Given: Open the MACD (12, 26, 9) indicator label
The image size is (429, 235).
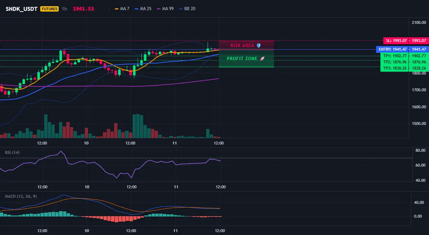Looking at the screenshot, I should pyautogui.click(x=21, y=196).
